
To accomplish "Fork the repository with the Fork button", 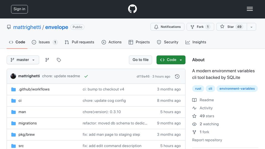I will coord(200,27).
